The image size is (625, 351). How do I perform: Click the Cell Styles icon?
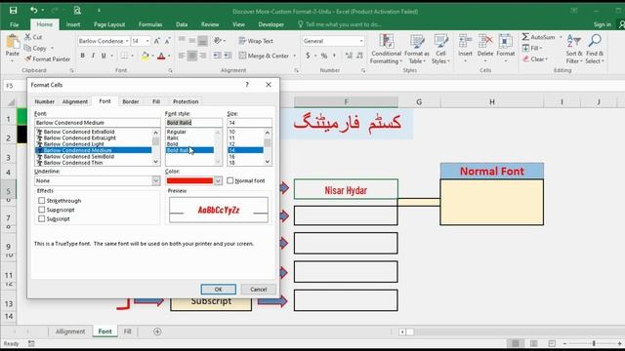click(440, 42)
